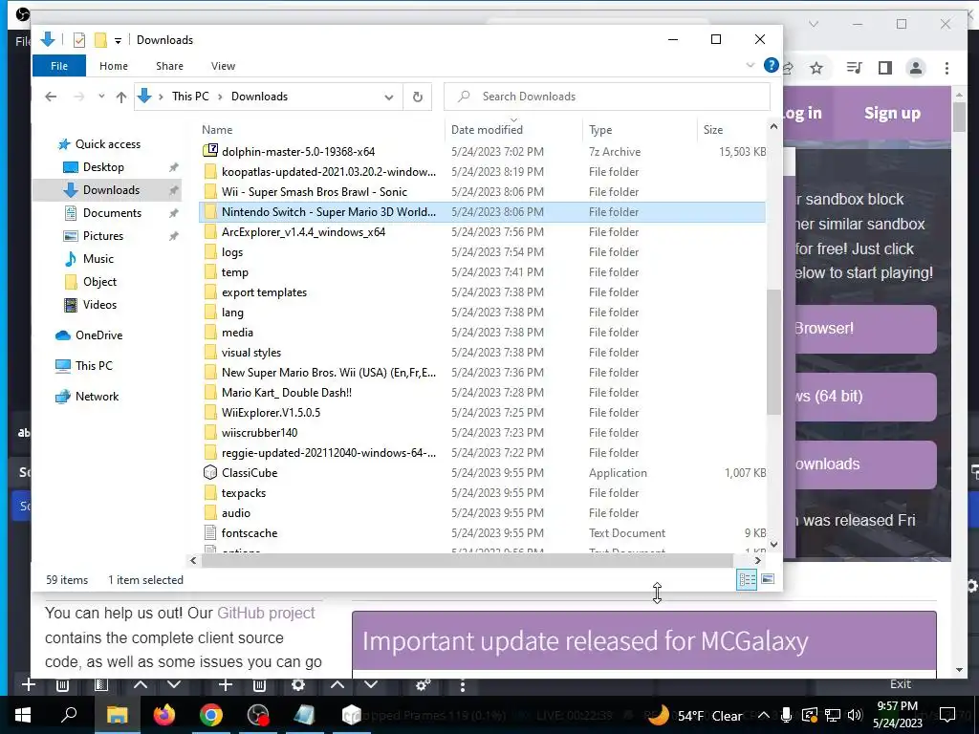Click the blue Help question icon

[772, 65]
